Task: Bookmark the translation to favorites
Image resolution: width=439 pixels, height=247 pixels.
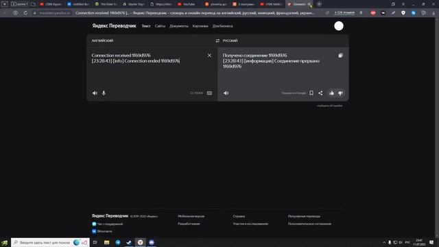Action: (311, 93)
